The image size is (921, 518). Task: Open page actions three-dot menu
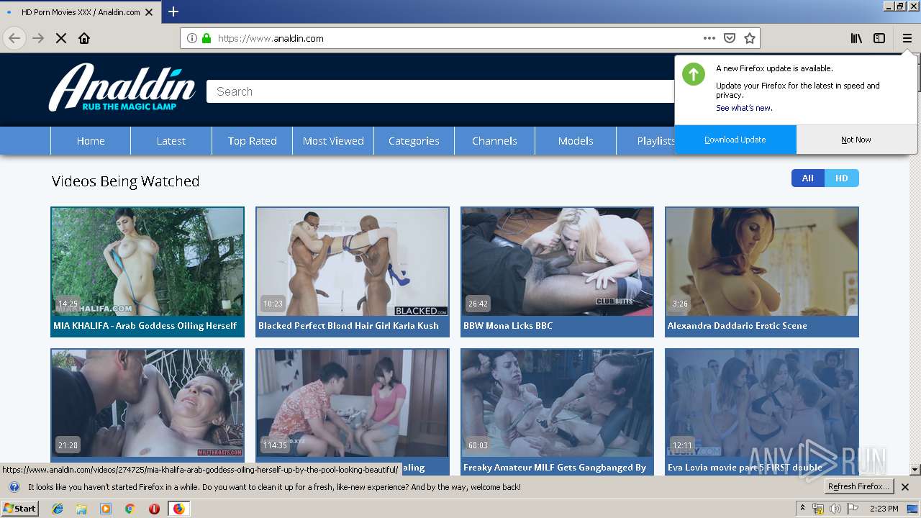709,38
